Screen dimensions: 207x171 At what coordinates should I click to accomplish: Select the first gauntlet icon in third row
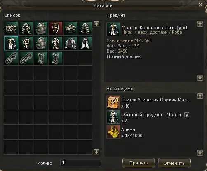[11, 58]
